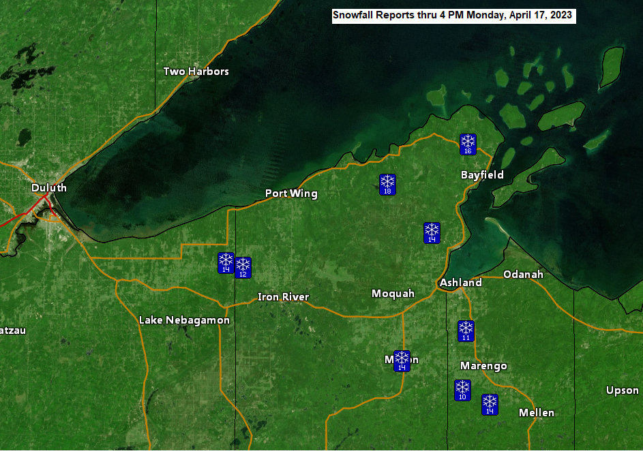The image size is (643, 451).
Task: Select the 18-inch snowfall marker east of Port Wing
Action: [387, 185]
